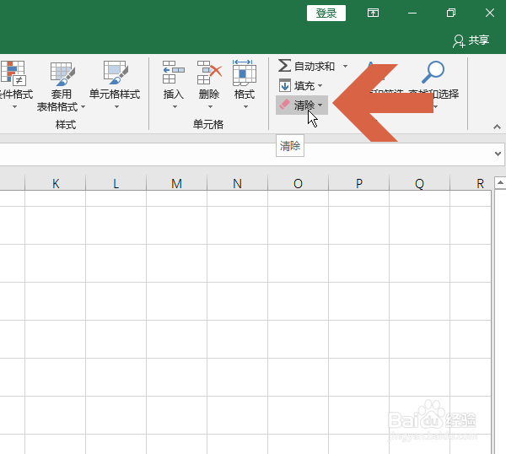Click the 清除 text label
506x454 pixels.
point(304,105)
